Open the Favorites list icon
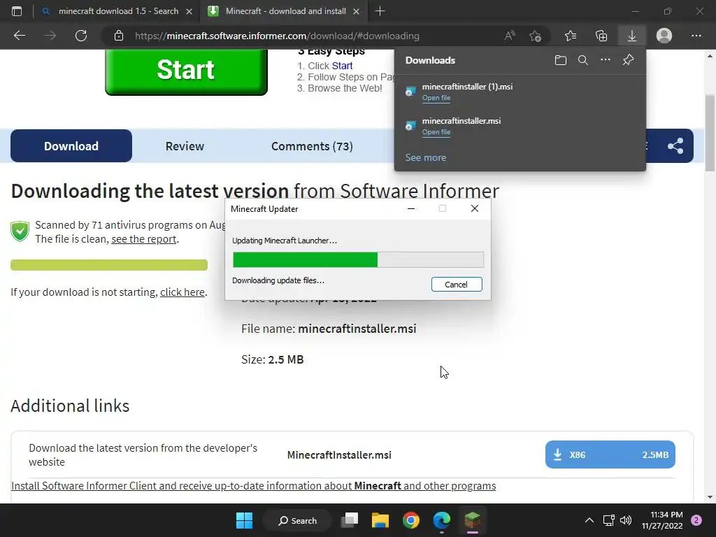The width and height of the screenshot is (716, 537). click(571, 36)
